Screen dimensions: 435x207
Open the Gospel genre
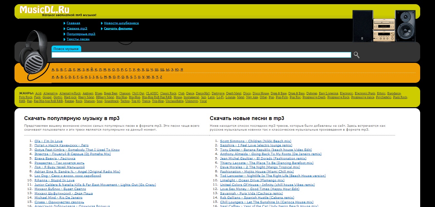(x=47, y=97)
